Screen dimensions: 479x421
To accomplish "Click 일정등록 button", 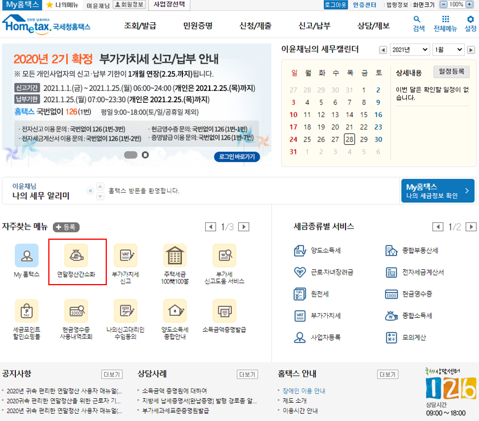I will click(x=452, y=72).
